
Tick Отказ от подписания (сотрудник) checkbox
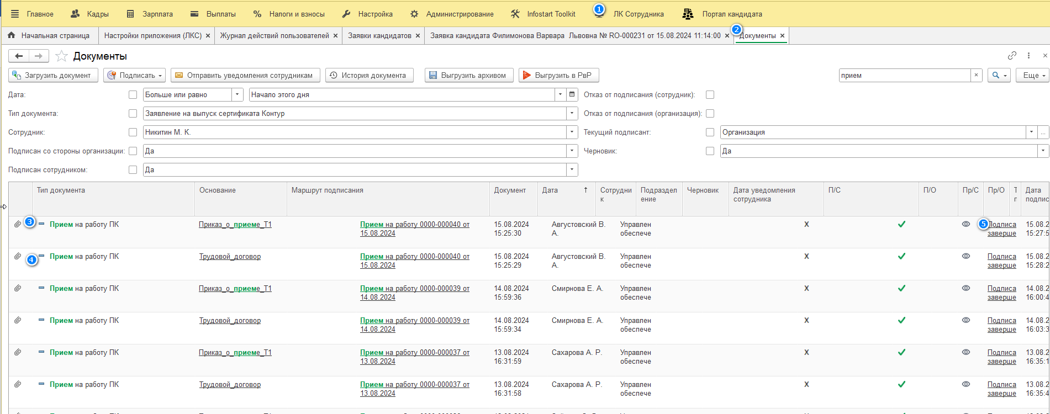(710, 95)
